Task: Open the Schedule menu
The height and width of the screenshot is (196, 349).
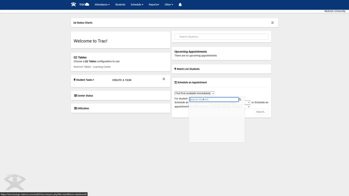Action: 137,5
